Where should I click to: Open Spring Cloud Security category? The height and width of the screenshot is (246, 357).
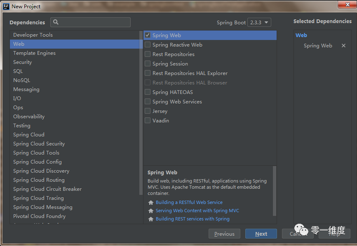[x=75, y=144]
